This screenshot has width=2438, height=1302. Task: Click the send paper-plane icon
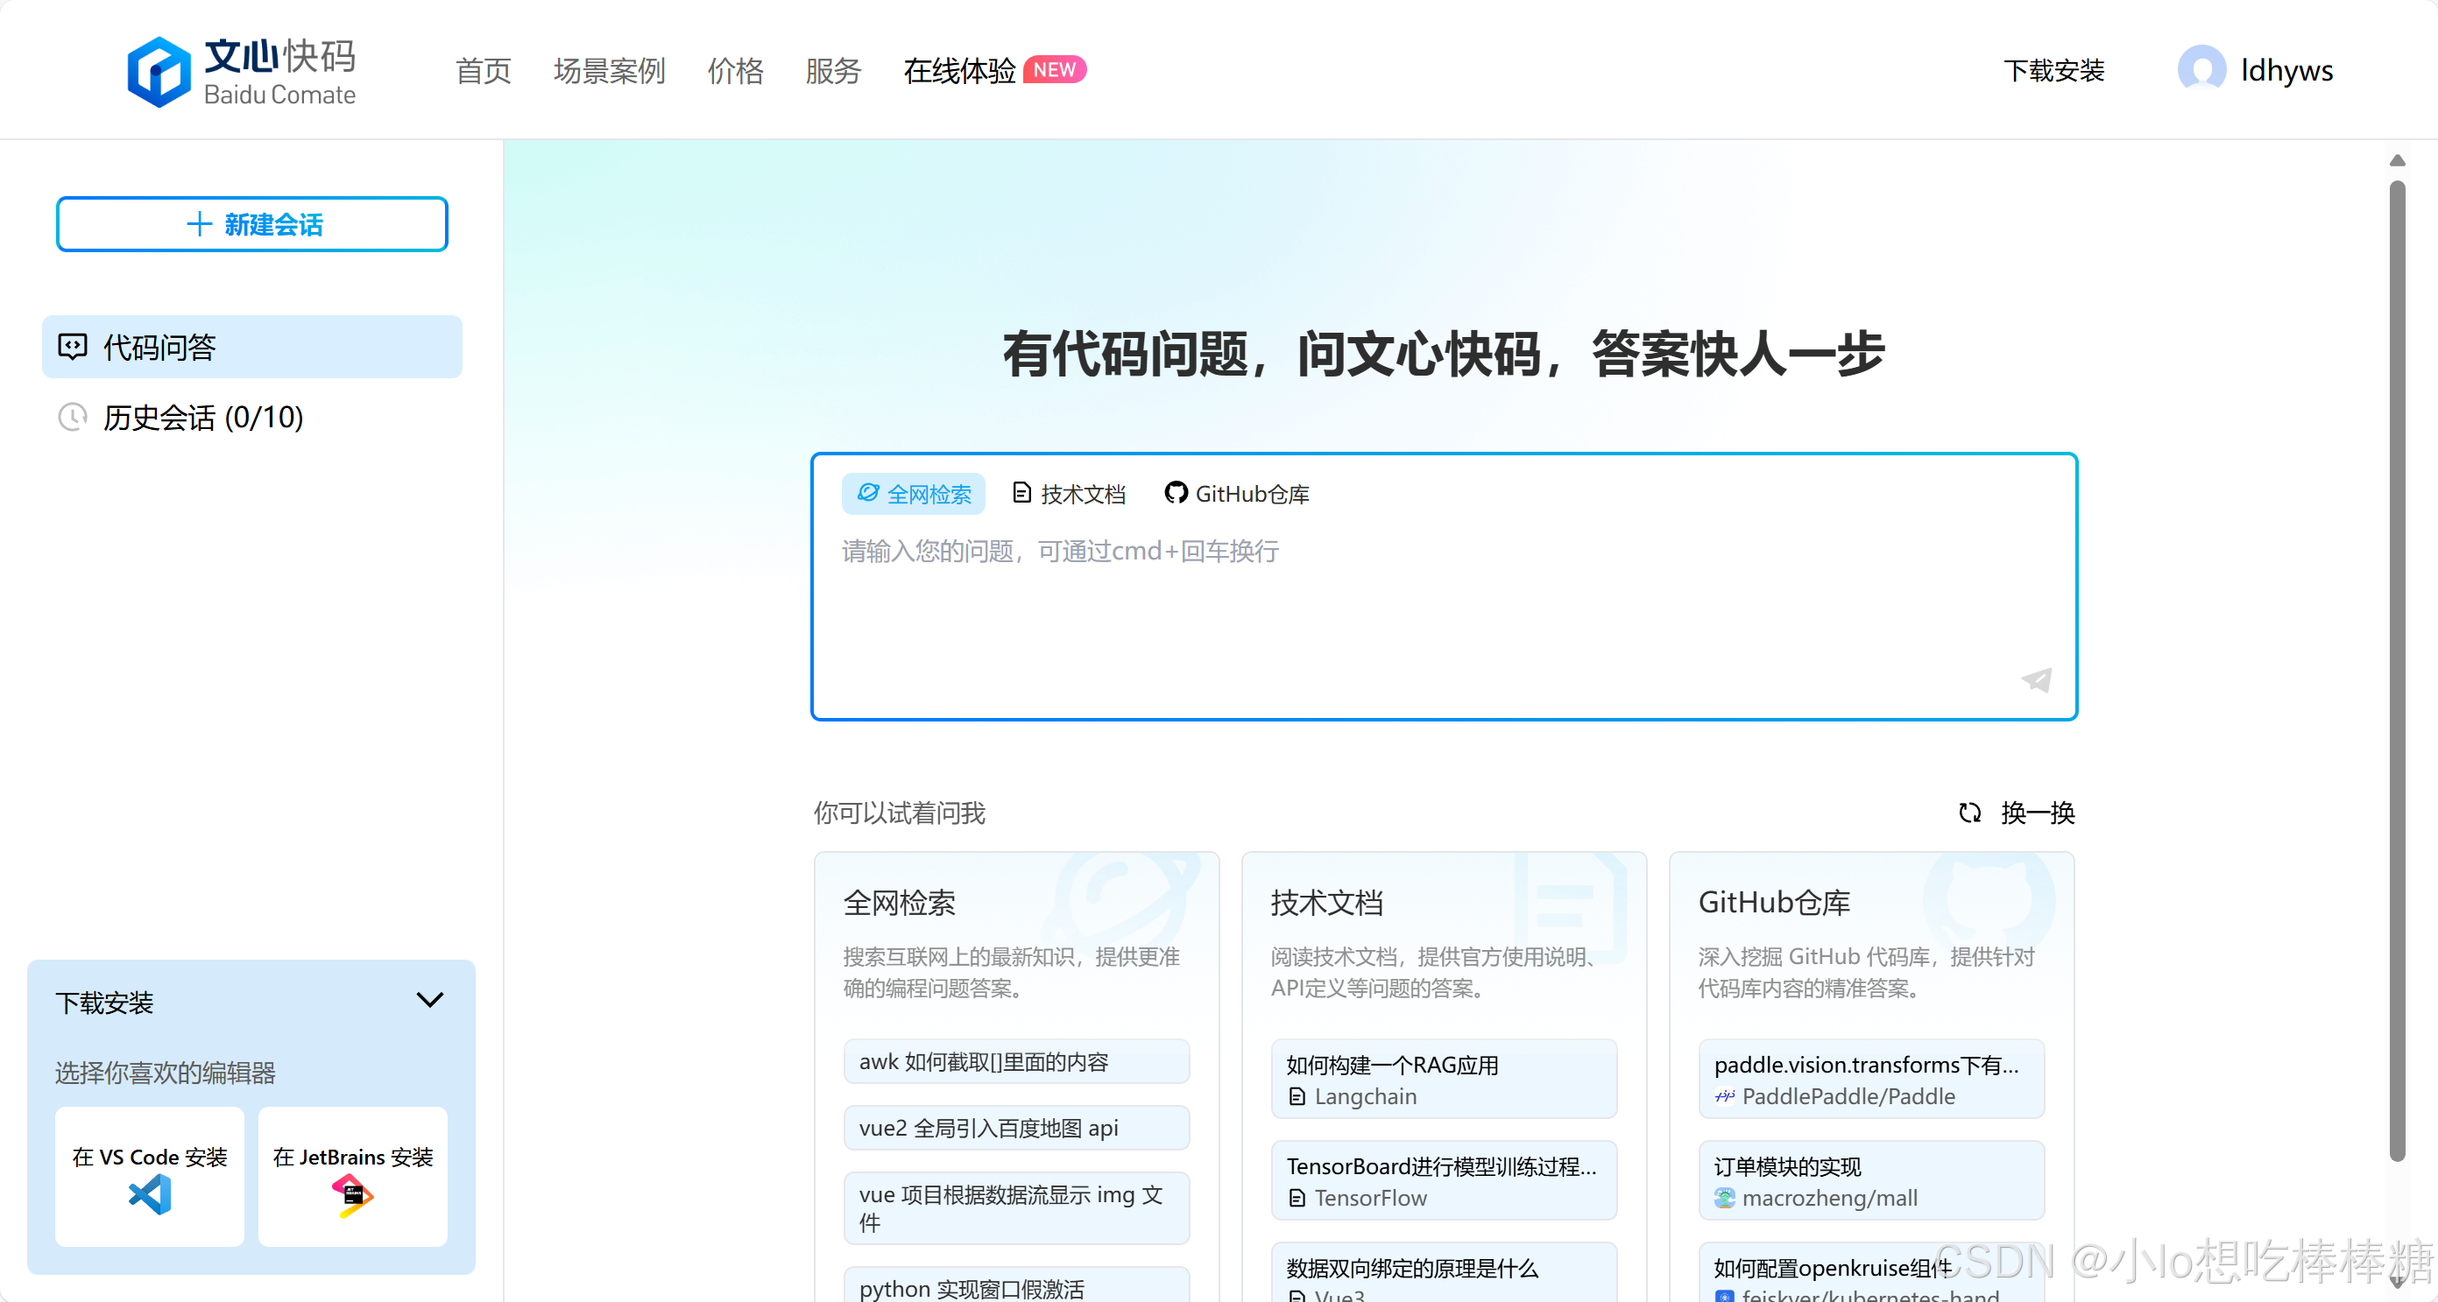tap(2037, 679)
